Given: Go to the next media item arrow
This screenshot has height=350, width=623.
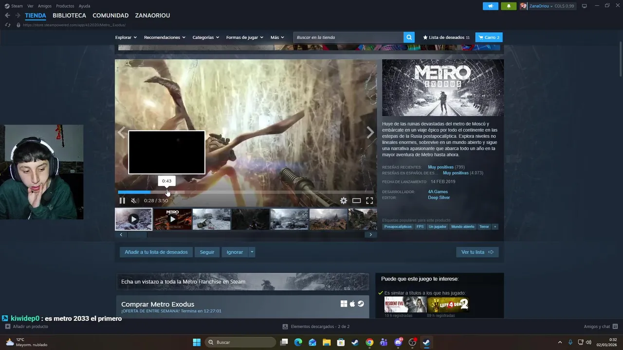Looking at the screenshot, I should [370, 132].
